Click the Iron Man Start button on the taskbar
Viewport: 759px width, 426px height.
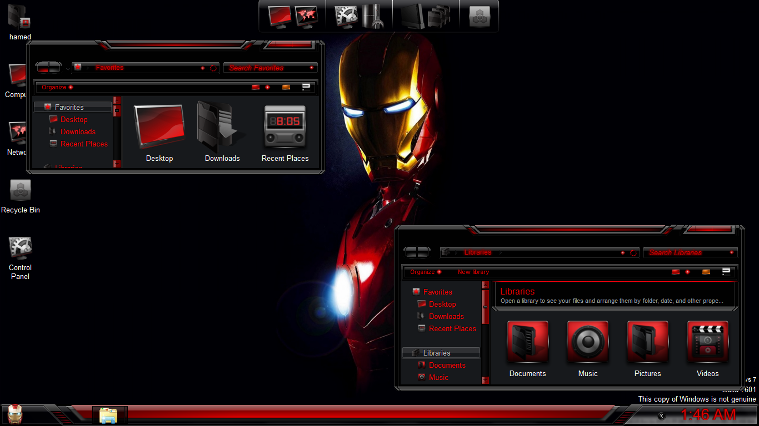point(15,414)
